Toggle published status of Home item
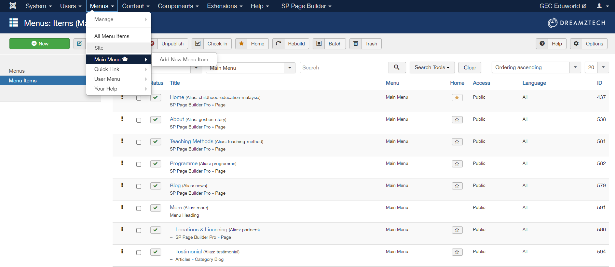Viewport: 615px width, 267px height. point(156,98)
